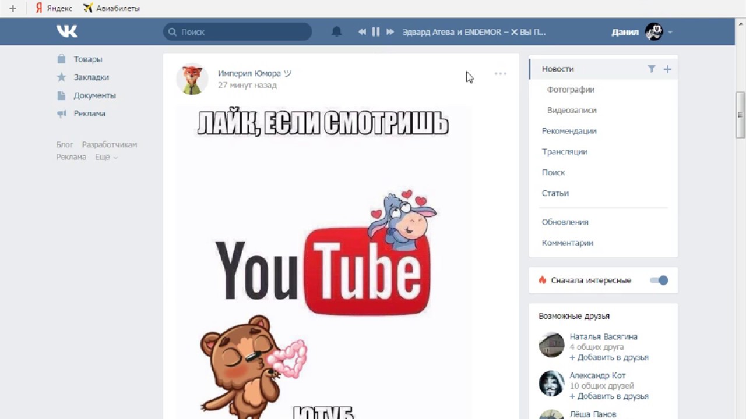Switch to feed Поиск section
Viewport: 746px width, 419px height.
pos(553,172)
